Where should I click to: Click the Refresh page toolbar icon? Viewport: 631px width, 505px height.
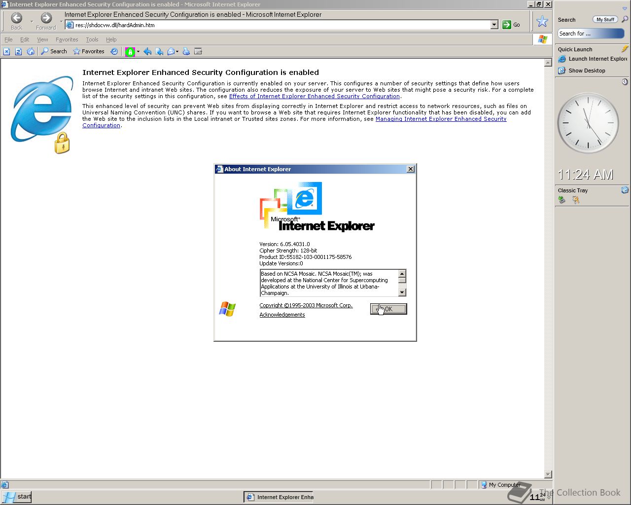coord(18,51)
